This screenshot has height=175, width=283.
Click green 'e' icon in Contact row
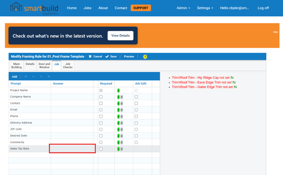pos(118,103)
